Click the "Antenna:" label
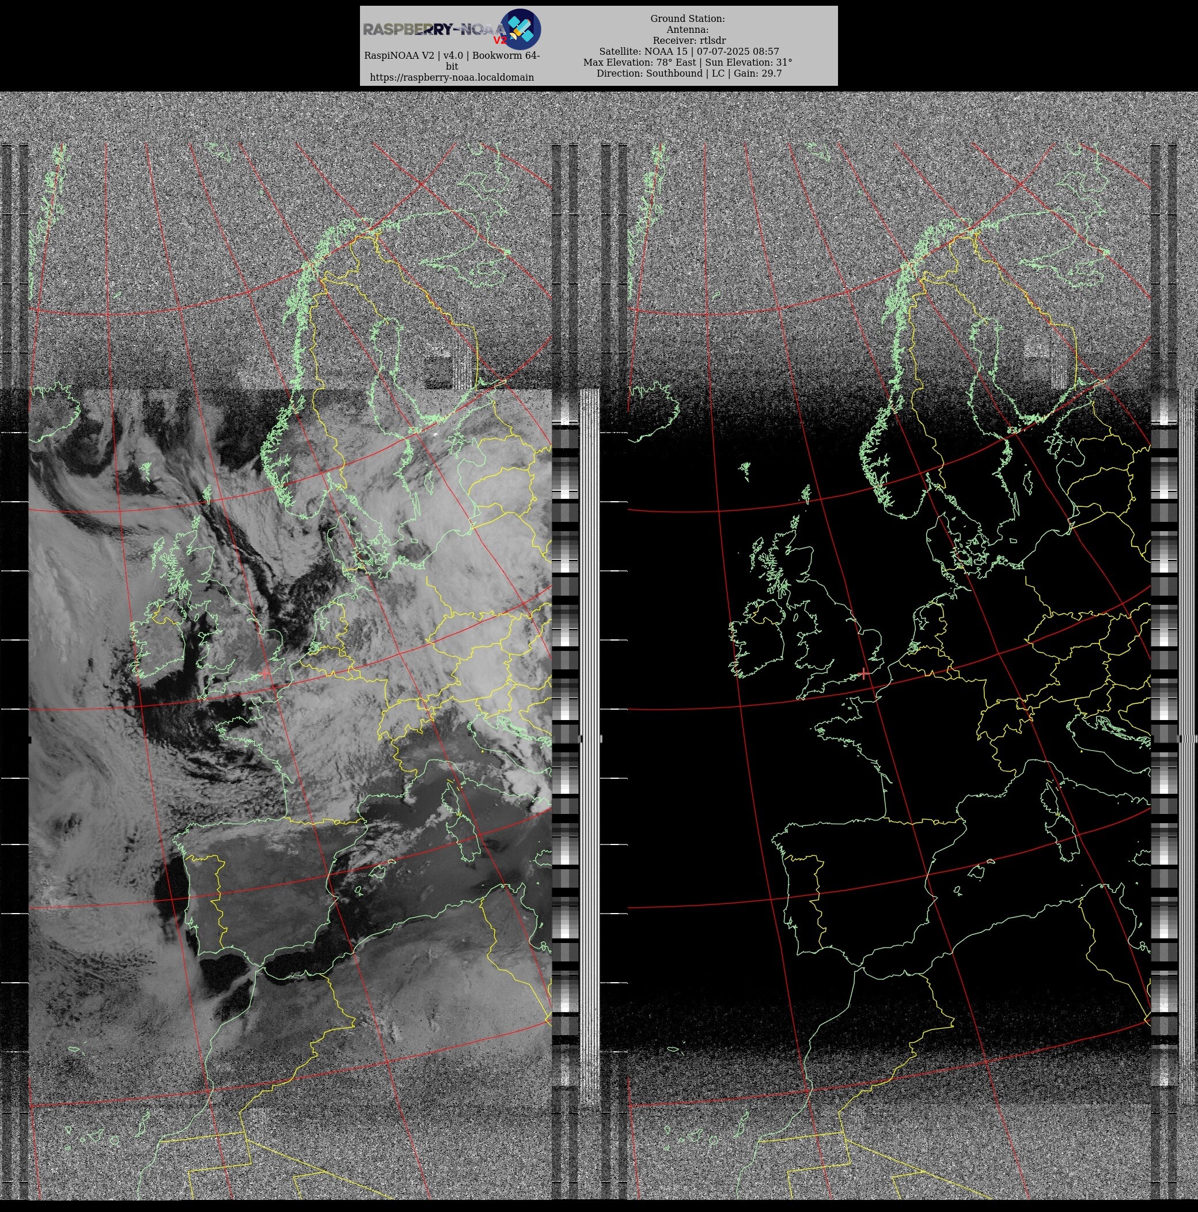1198x1212 pixels. (x=688, y=29)
